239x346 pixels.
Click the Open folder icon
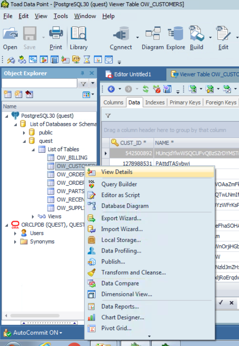[10, 34]
